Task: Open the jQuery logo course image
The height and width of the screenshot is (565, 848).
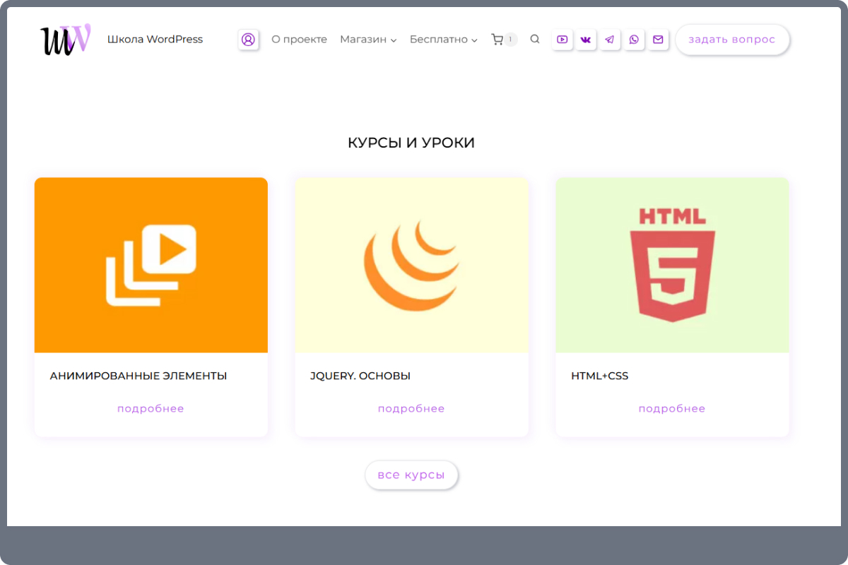Action: 412,265
